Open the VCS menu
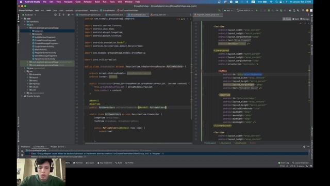330x186 pixels. click(x=120, y=2)
